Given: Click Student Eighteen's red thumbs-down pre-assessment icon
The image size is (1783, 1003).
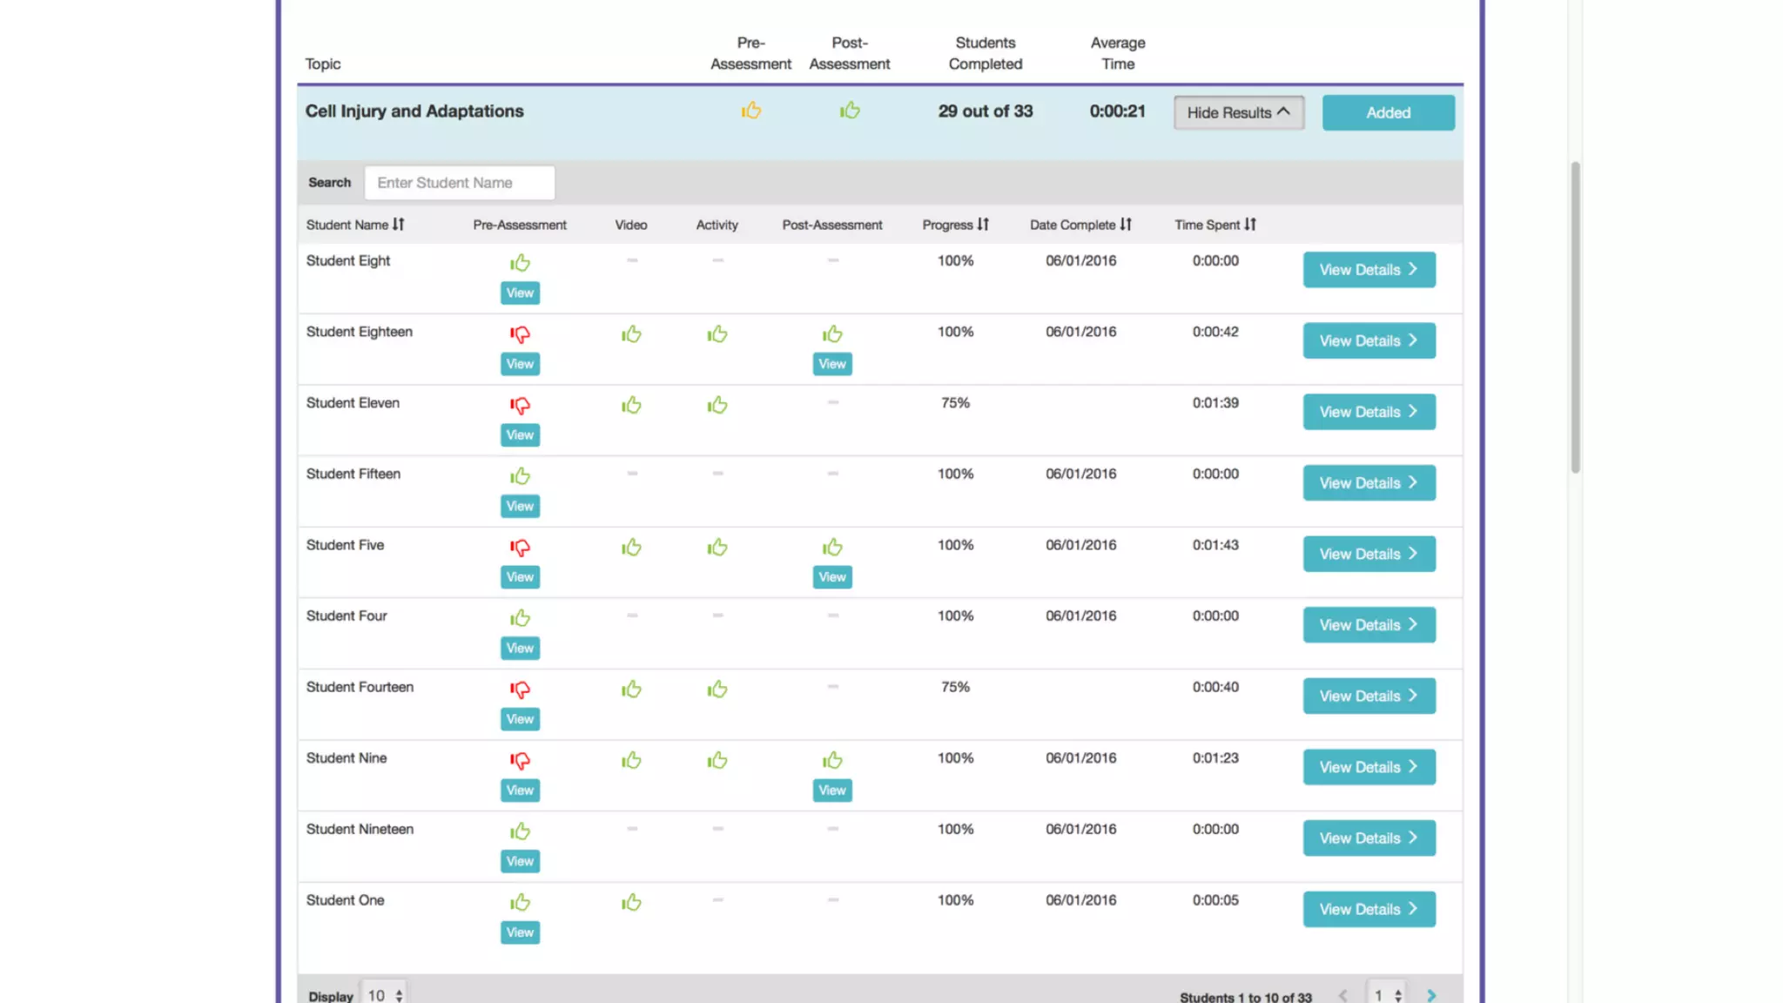Looking at the screenshot, I should (520, 334).
